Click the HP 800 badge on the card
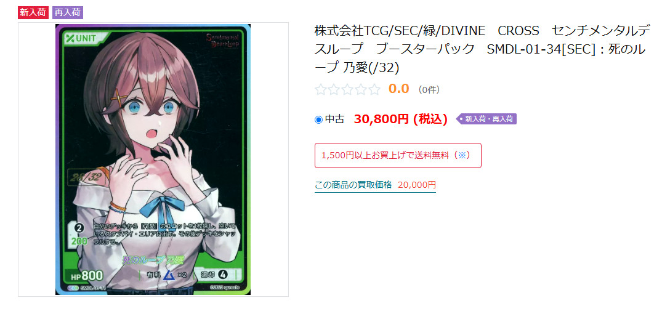Viewport: 670px width, 335px height. tap(86, 276)
